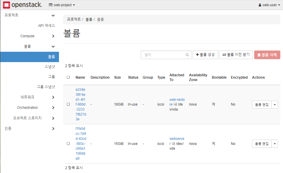This screenshot has width=283, height=173.
Task: Open 그룹 in the sidebar
Action: 52,77
